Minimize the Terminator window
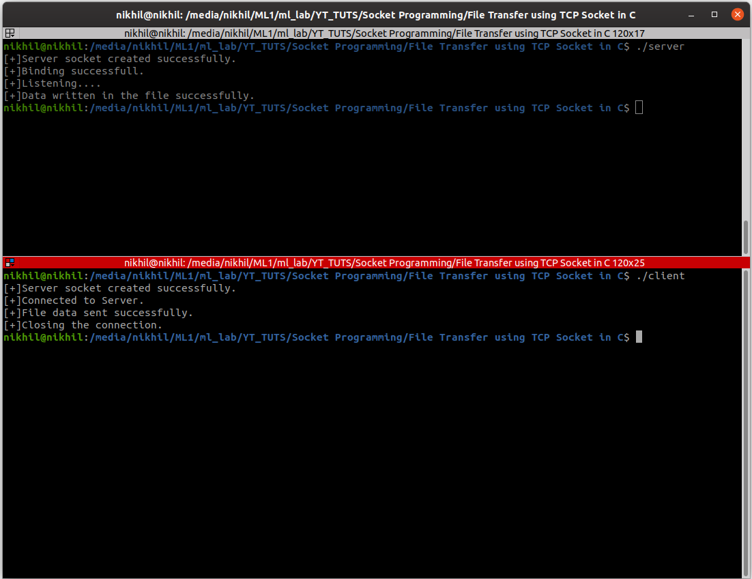The height and width of the screenshot is (579, 752). pyautogui.click(x=691, y=15)
